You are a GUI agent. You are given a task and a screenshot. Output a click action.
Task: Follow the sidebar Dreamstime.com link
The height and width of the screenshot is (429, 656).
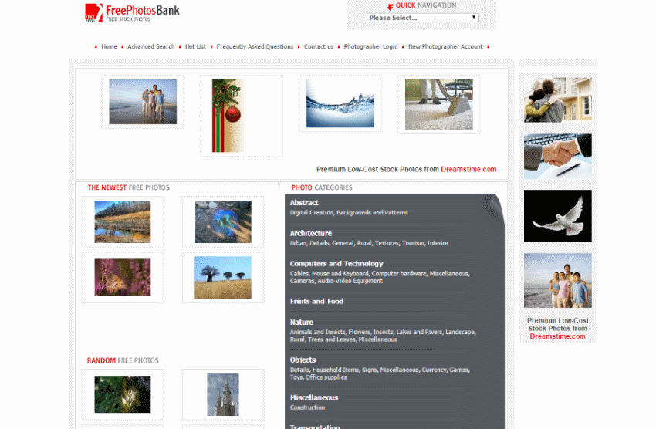click(558, 336)
